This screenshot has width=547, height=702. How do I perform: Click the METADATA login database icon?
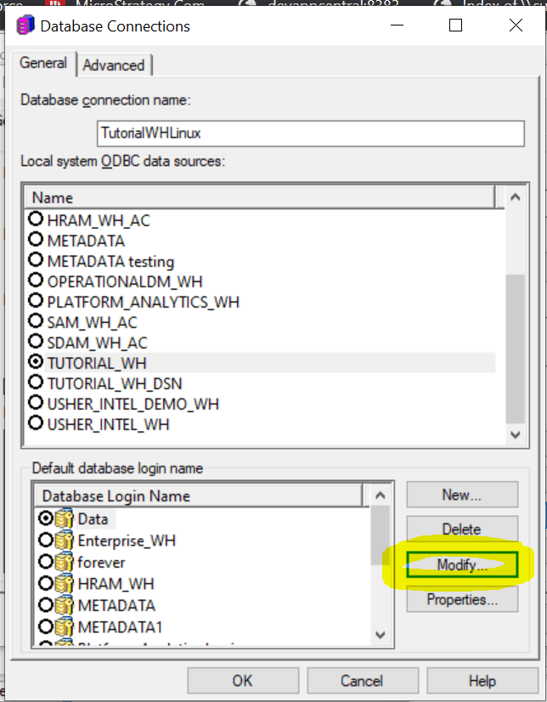pos(65,606)
